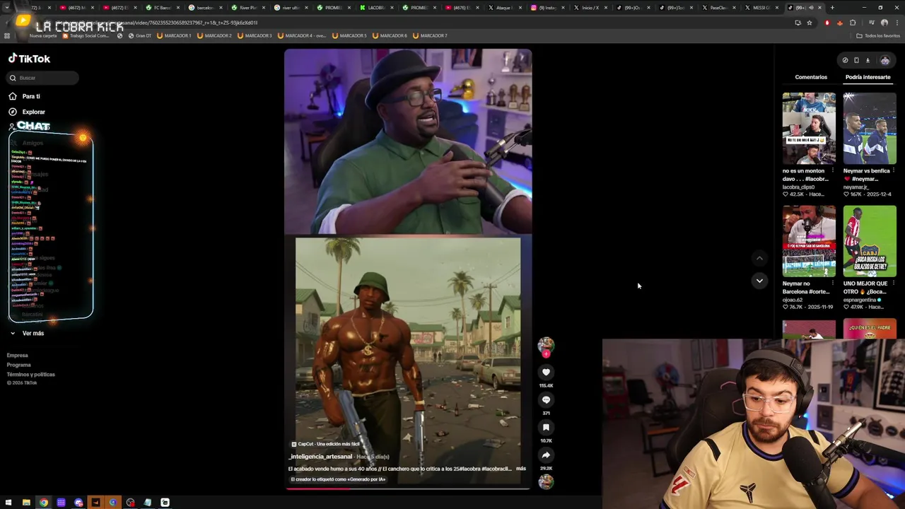Visit the neyamar.jr_ profile link
Screen dimensions: 905x509
click(x=856, y=187)
